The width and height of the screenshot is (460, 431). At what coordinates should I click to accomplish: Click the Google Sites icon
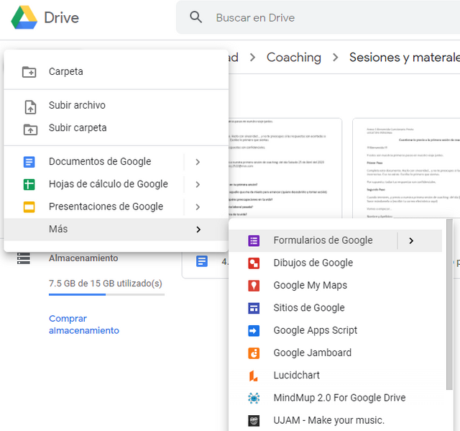254,308
